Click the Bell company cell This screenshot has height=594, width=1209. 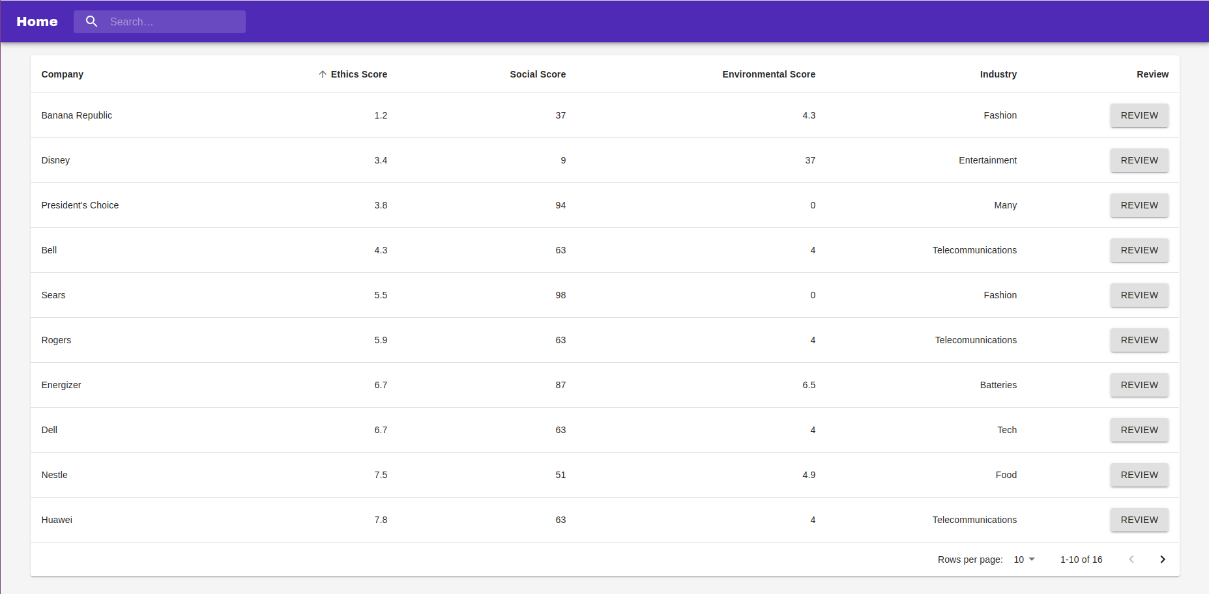point(49,250)
